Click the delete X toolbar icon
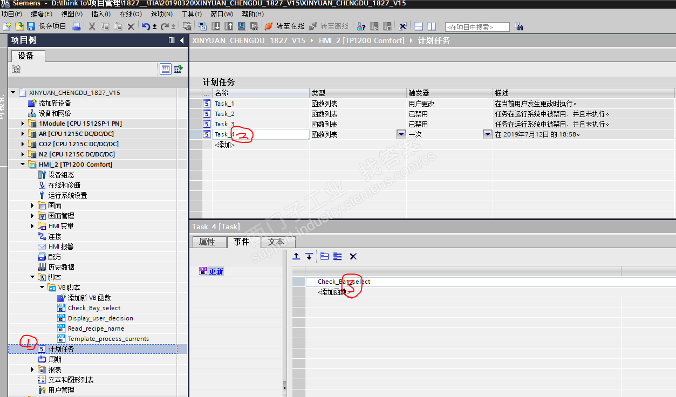This screenshot has height=397, width=676. coord(131,26)
